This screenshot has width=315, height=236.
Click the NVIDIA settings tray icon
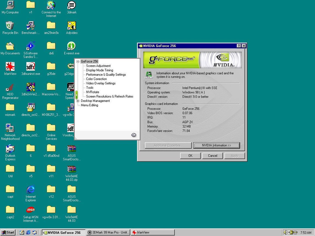pos(290,232)
